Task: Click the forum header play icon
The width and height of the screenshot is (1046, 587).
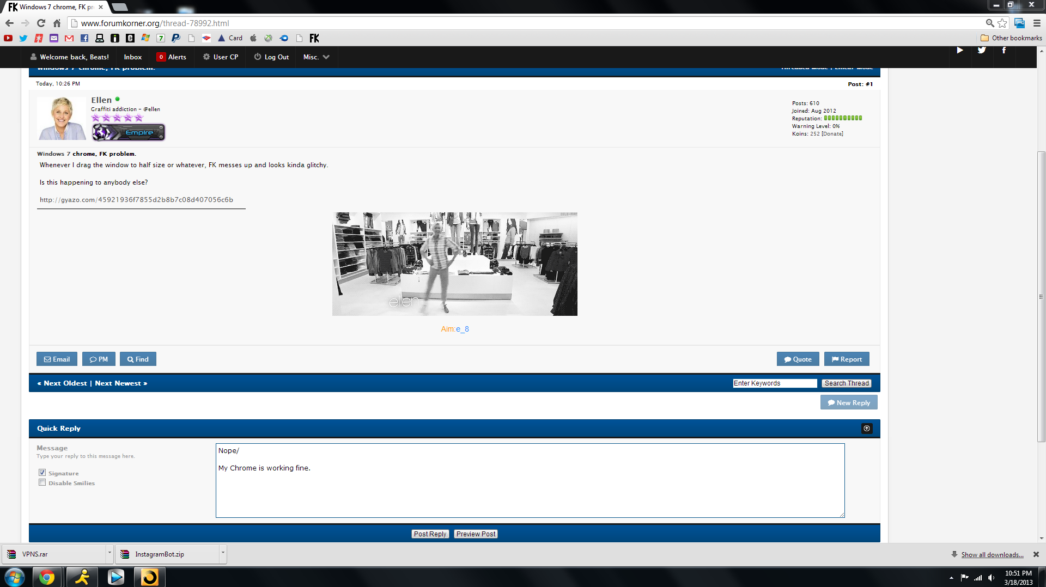Action: (x=960, y=50)
